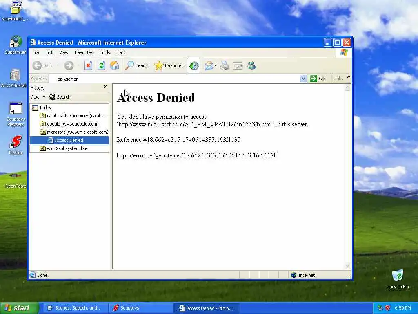The width and height of the screenshot is (418, 314).
Task: Click the green Go button
Action: pyautogui.click(x=317, y=78)
